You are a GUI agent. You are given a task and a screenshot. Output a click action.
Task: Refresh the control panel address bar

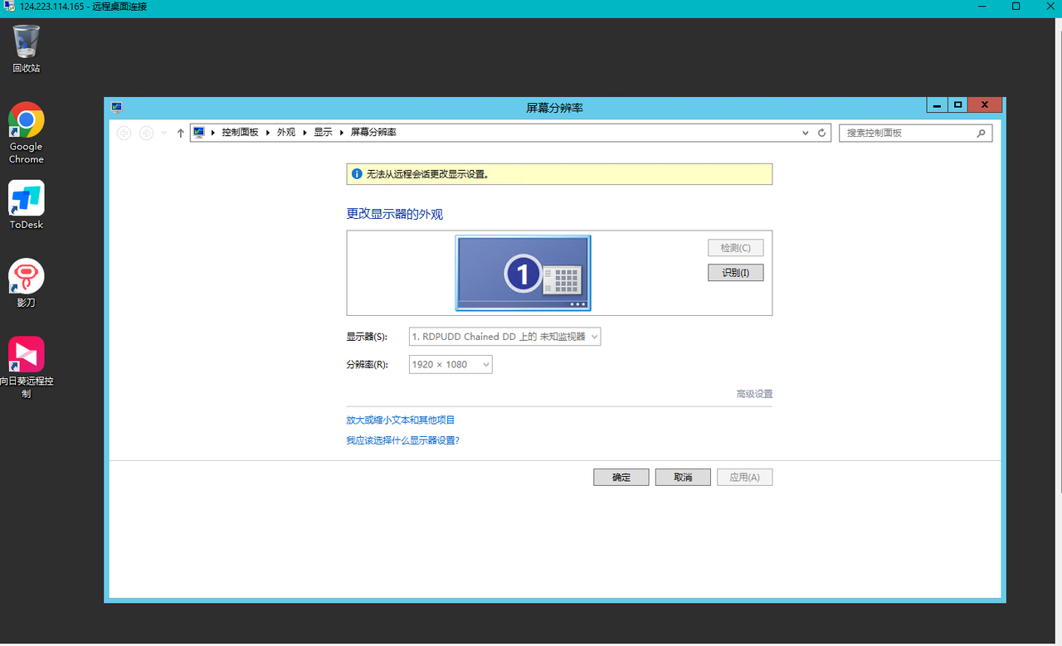[822, 133]
